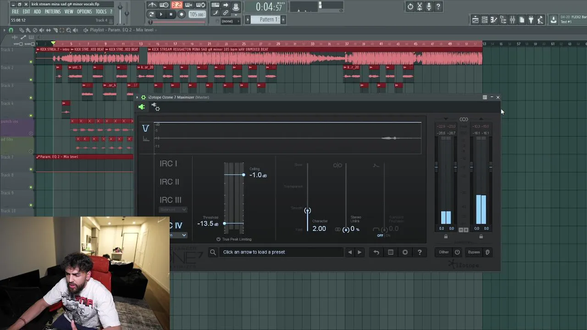The image size is (587, 330).
Task: Toggle playlist snap magnet icon
Action: click(x=11, y=30)
